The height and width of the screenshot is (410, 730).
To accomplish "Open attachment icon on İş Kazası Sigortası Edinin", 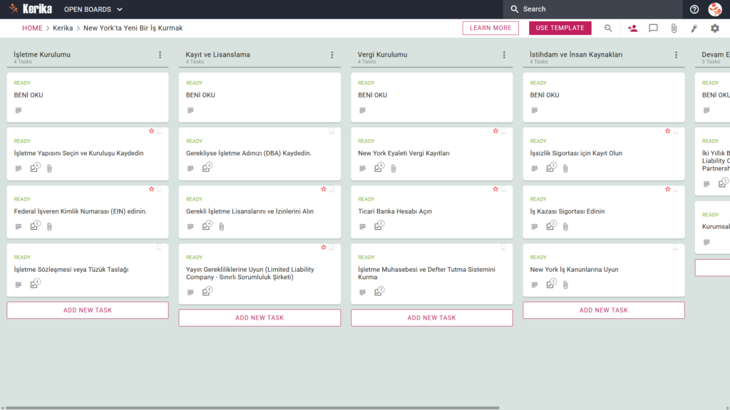I will (565, 226).
